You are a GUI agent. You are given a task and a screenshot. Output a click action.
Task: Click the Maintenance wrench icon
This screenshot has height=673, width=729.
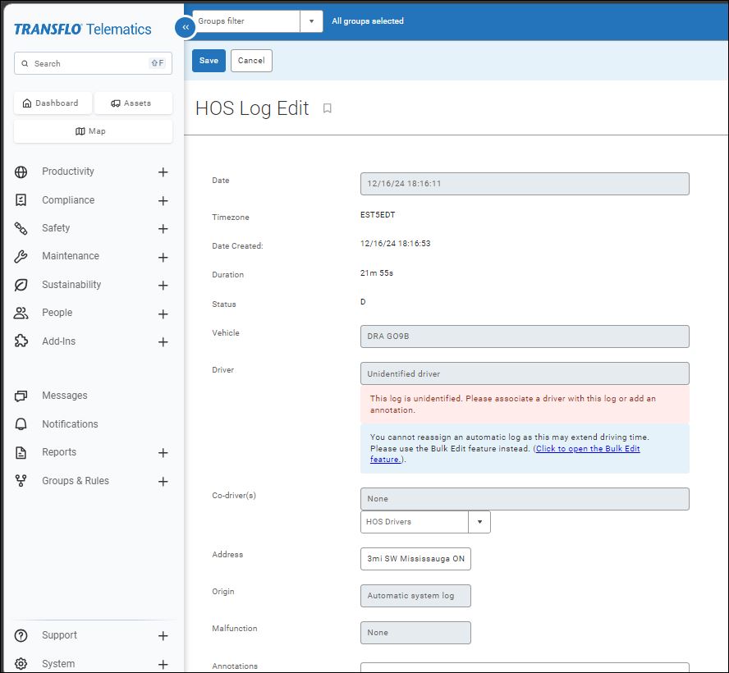(21, 256)
